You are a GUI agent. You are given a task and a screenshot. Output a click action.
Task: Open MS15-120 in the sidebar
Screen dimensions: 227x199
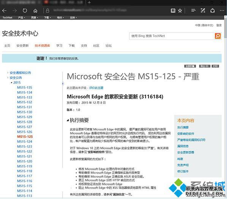(24, 161)
